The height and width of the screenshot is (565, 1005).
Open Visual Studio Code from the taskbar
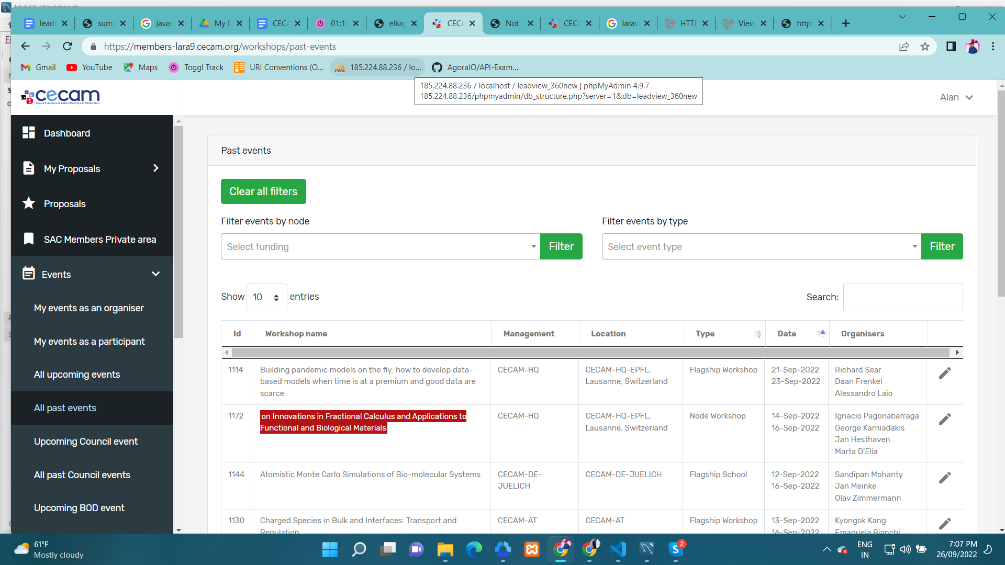click(x=618, y=549)
